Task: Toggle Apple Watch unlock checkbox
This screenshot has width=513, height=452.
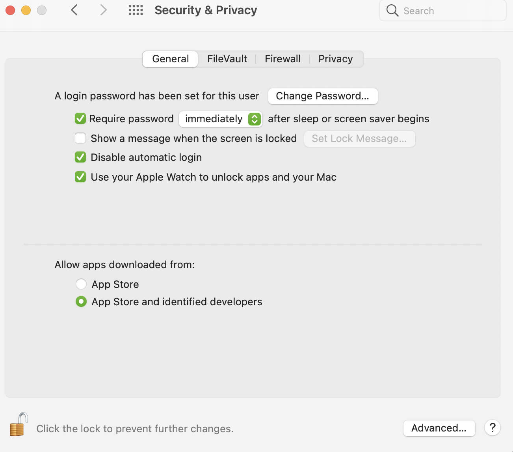Action: 80,177
